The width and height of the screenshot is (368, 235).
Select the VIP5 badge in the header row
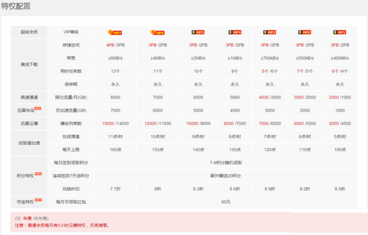coord(198,32)
